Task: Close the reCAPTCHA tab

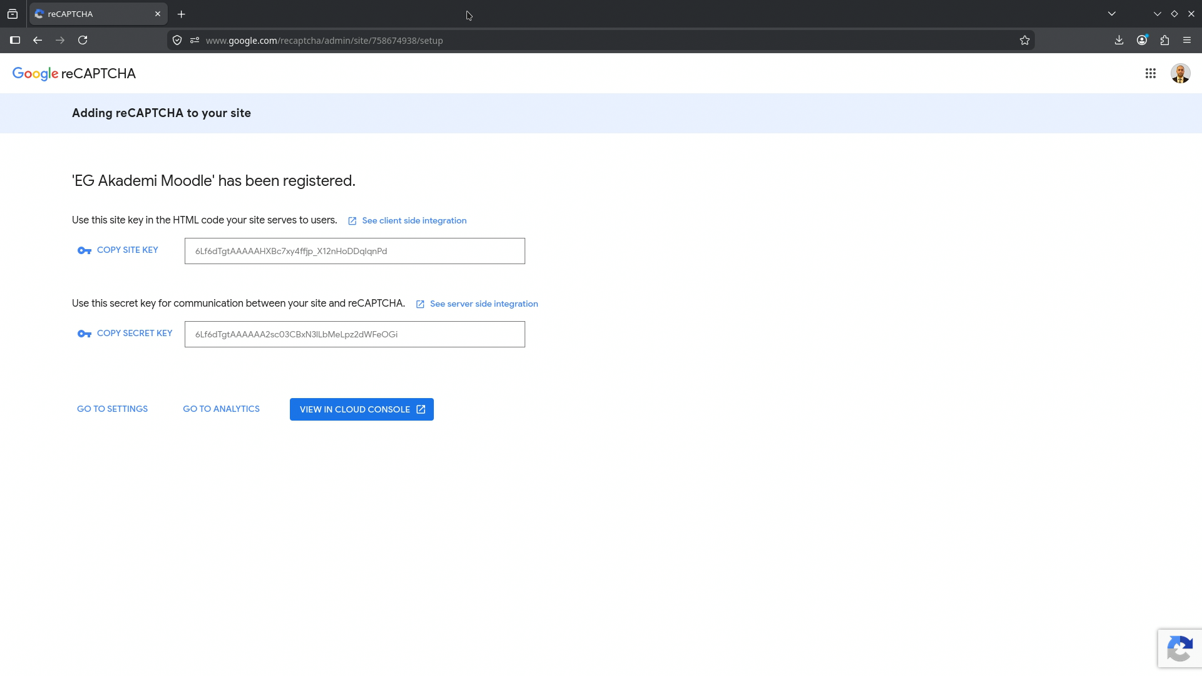Action: (158, 14)
